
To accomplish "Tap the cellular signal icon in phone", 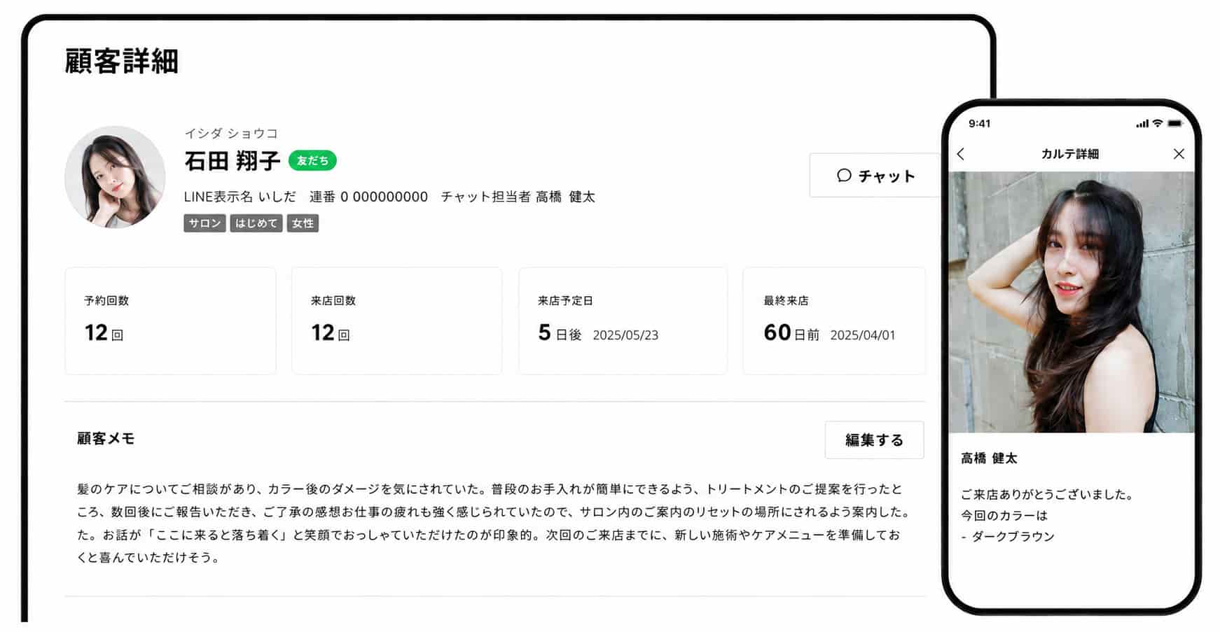I will click(x=1142, y=124).
